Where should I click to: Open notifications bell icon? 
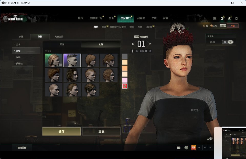pyautogui.click(x=230, y=18)
